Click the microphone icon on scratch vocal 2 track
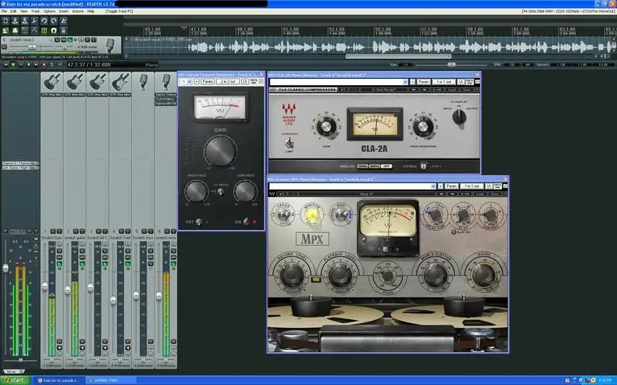The image size is (617, 385). point(110,45)
